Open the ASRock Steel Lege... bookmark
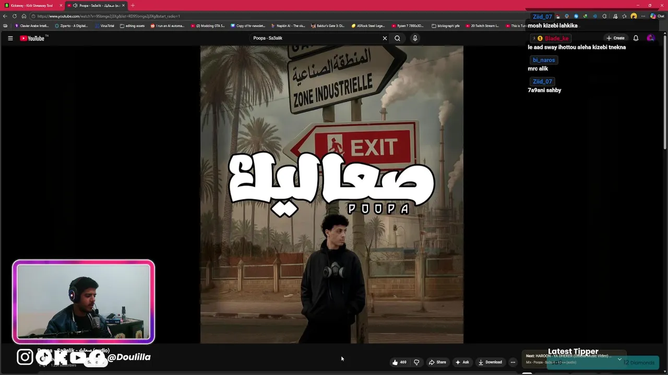The image size is (668, 375). [368, 26]
